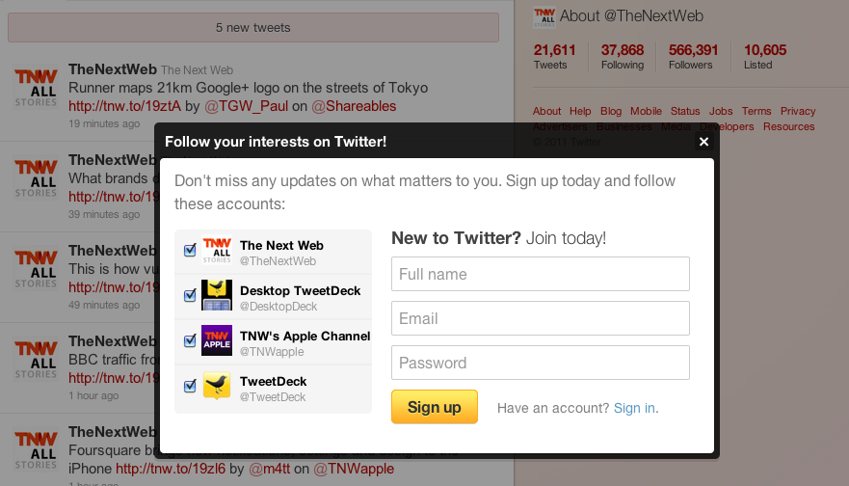Click TheNextWeb avatar on Tokyo logo tweet
Image resolution: width=849 pixels, height=486 pixels.
coord(36,88)
